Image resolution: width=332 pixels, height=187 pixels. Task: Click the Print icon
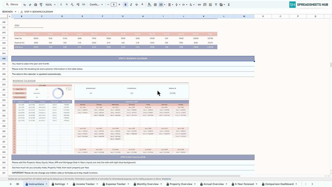(36, 5)
